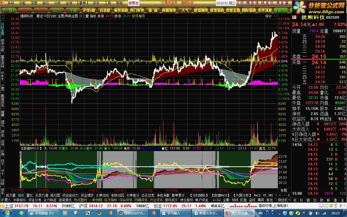
Task: Toggle the L1 level-one data button
Action: tap(214, 200)
